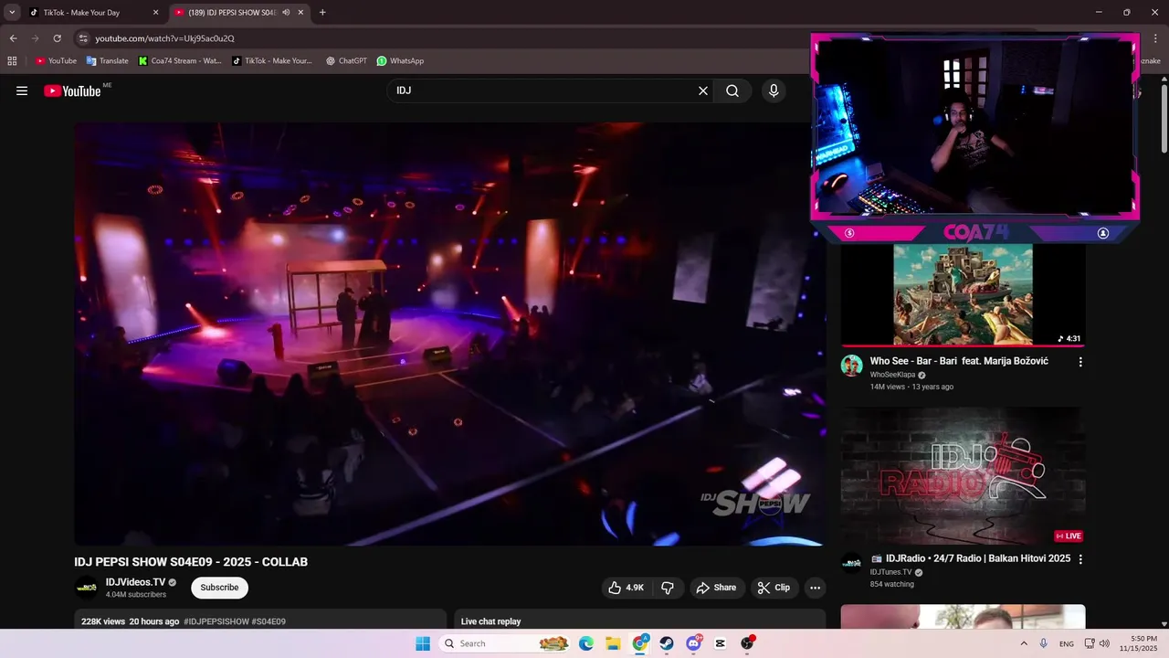Go forward in browser history
Image resolution: width=1169 pixels, height=658 pixels.
pyautogui.click(x=35, y=38)
